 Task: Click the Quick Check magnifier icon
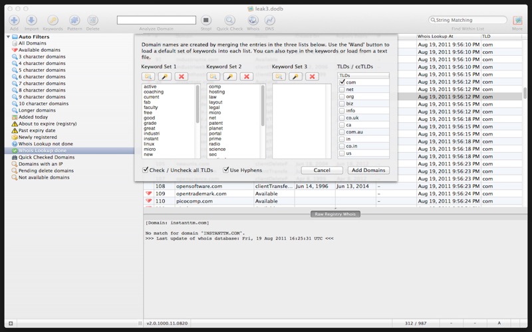229,21
